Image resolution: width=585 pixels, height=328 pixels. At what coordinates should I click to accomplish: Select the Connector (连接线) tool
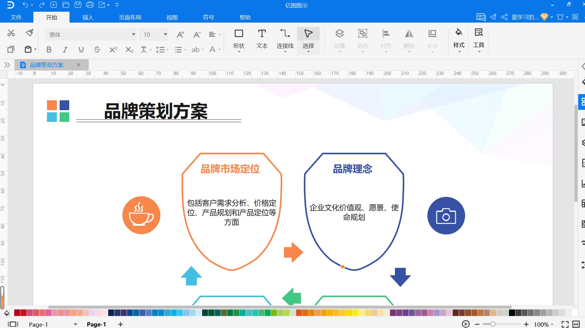pyautogui.click(x=285, y=41)
